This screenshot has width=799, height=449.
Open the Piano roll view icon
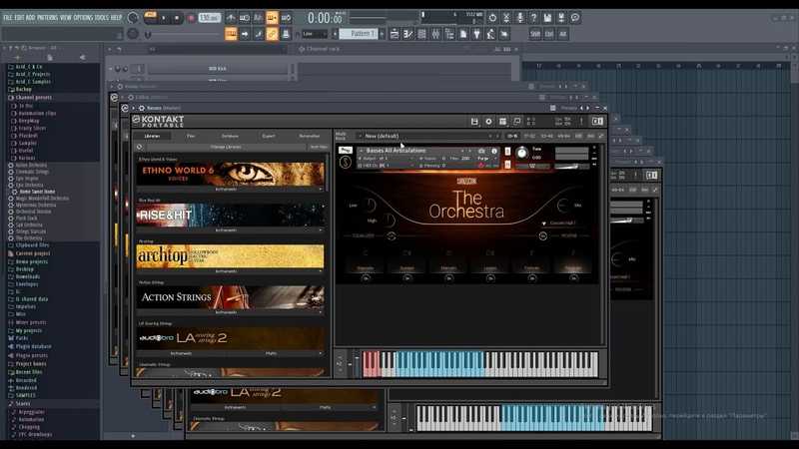408,34
